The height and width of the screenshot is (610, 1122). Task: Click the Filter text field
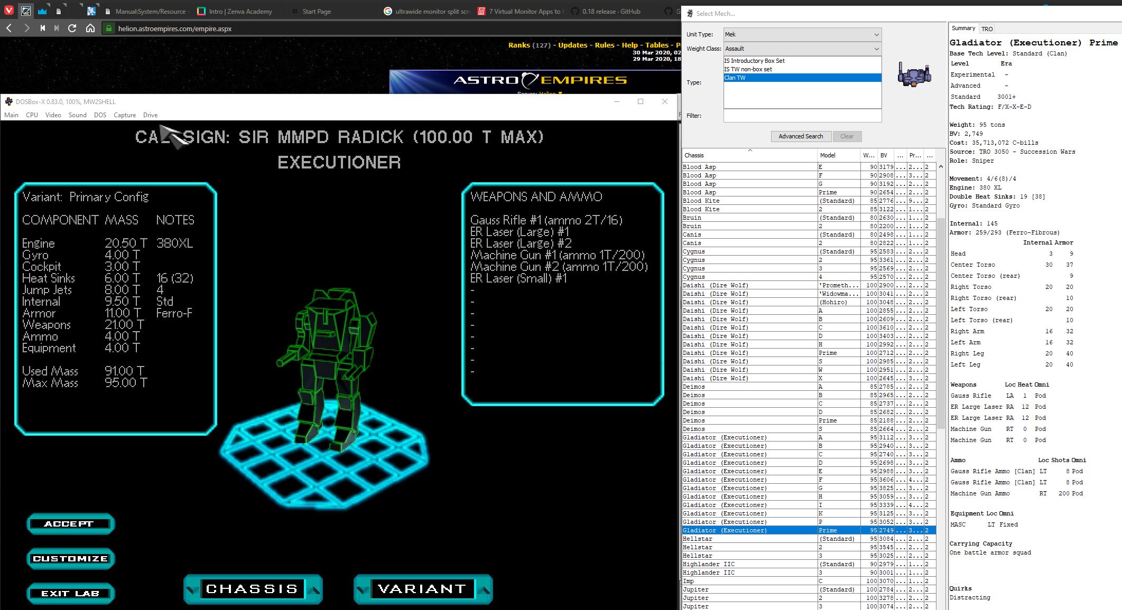[802, 116]
